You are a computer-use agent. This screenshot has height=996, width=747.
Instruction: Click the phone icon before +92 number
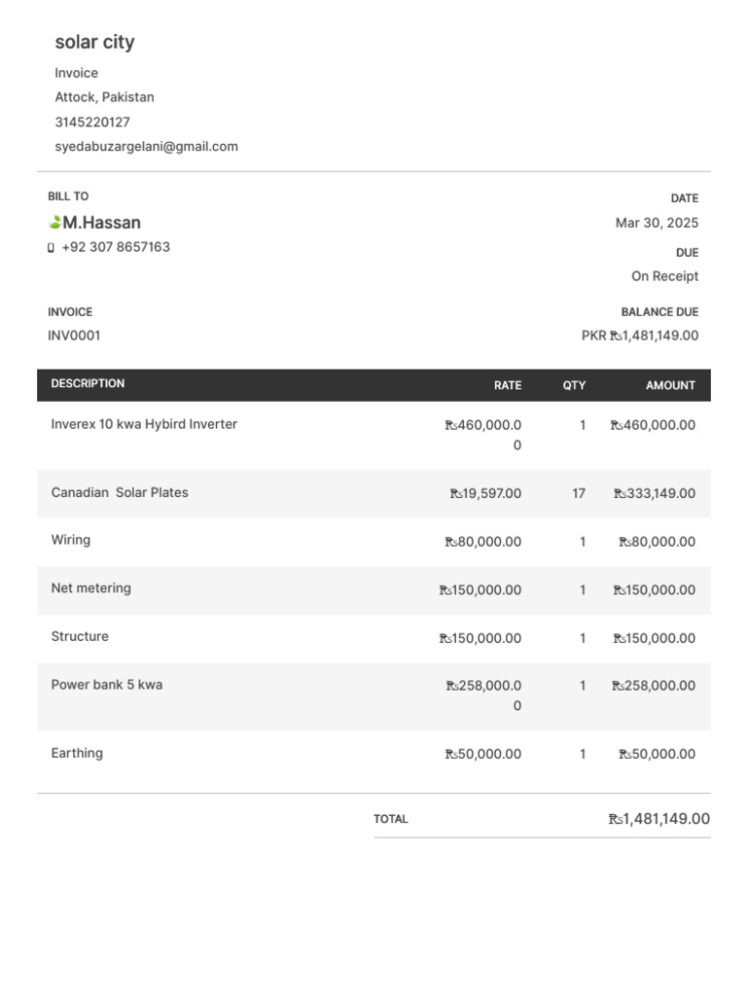[x=51, y=248]
